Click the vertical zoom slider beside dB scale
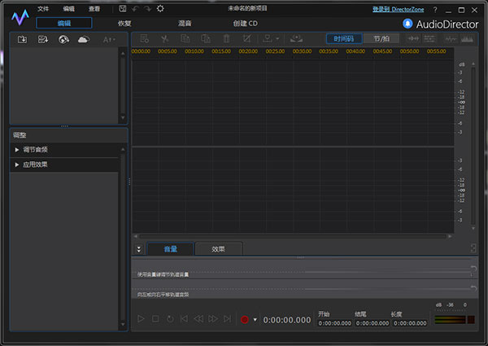This screenshot has width=488, height=346. (473, 146)
